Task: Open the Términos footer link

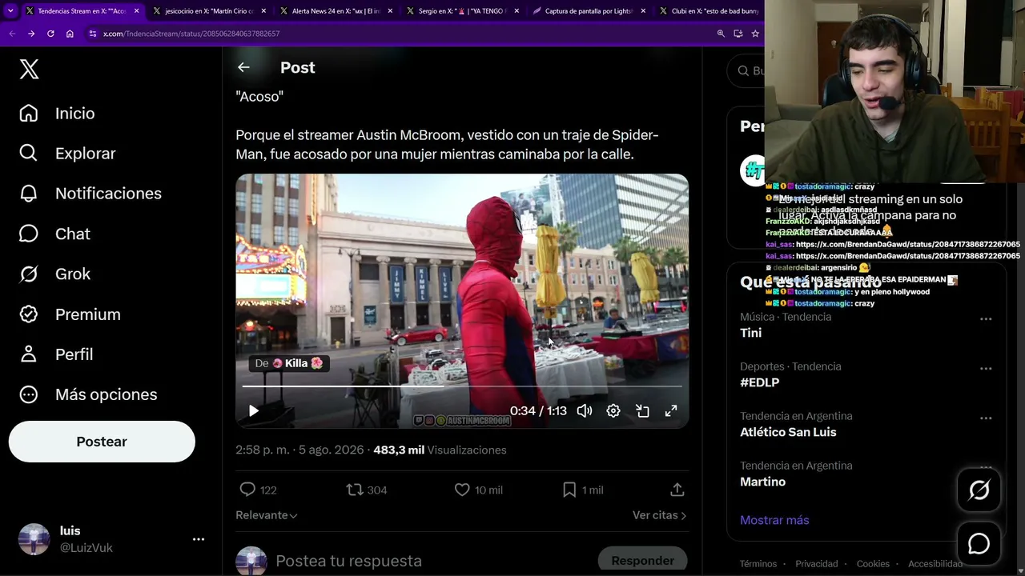Action: click(x=758, y=564)
